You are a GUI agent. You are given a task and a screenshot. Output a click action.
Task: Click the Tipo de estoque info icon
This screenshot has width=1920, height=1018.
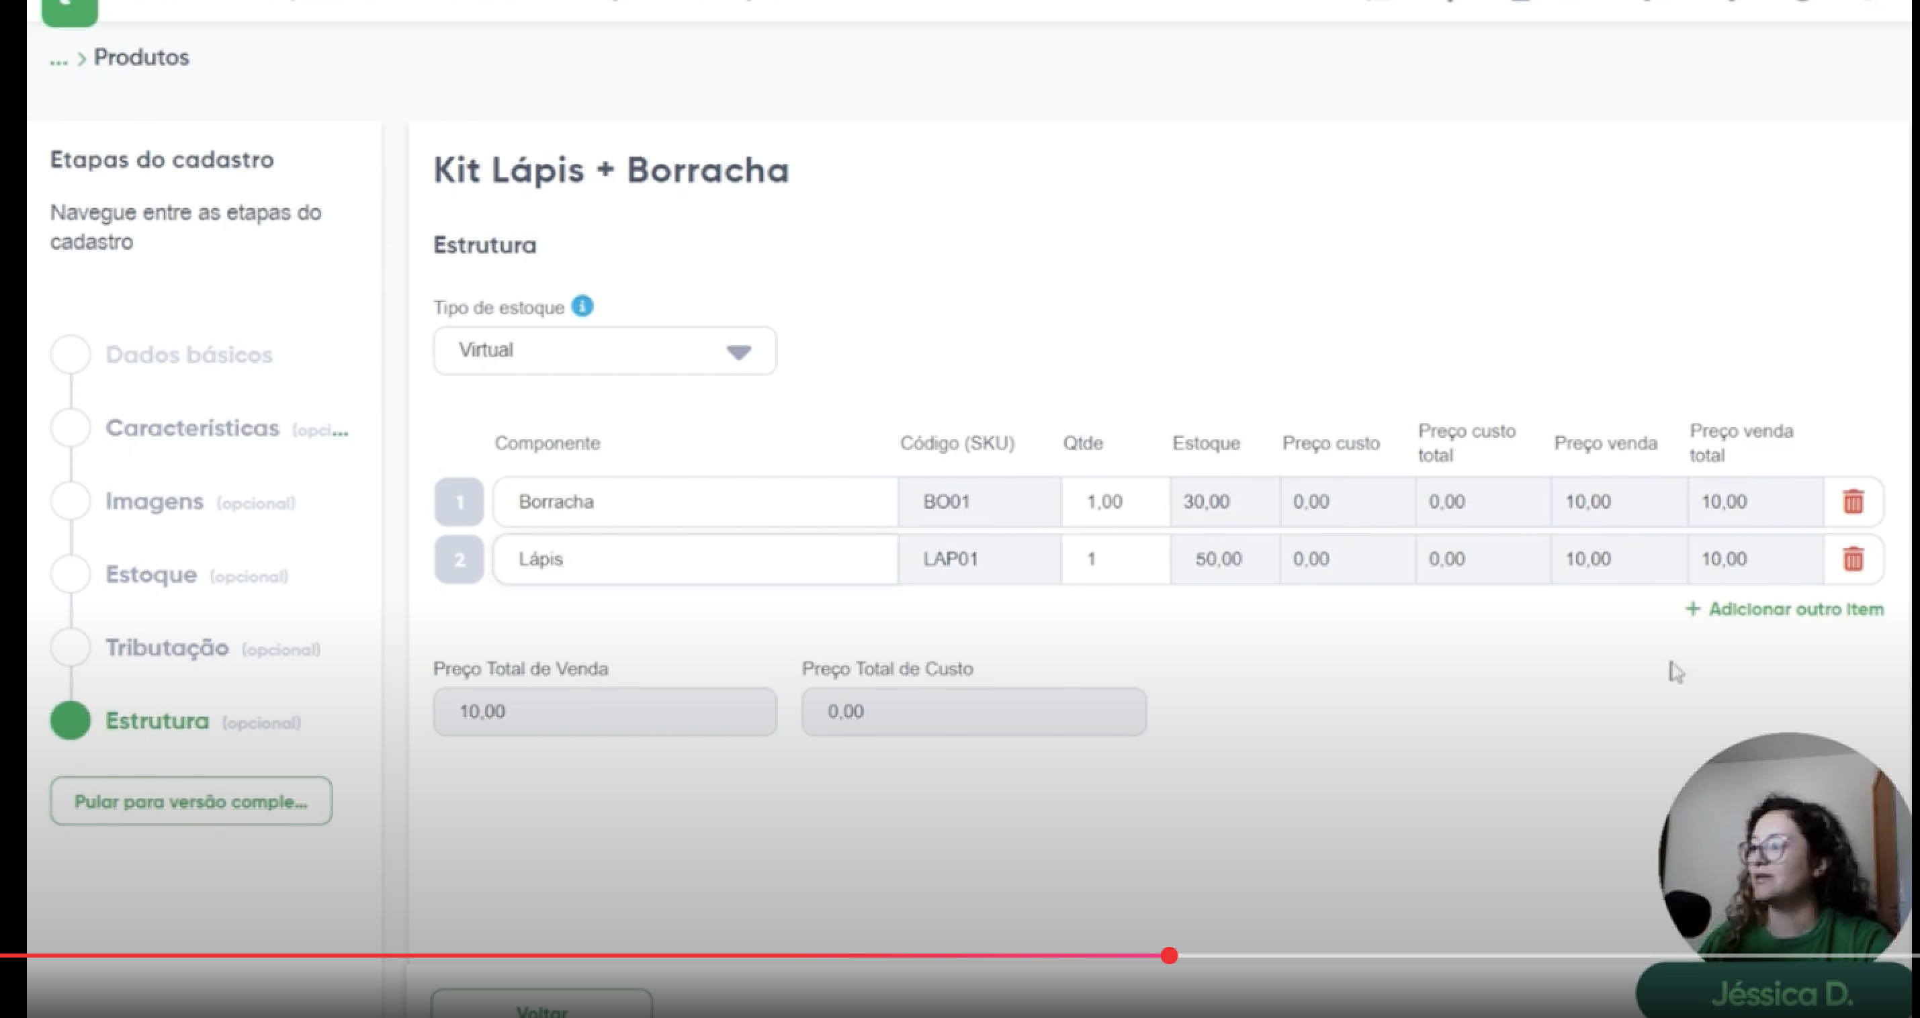(582, 306)
